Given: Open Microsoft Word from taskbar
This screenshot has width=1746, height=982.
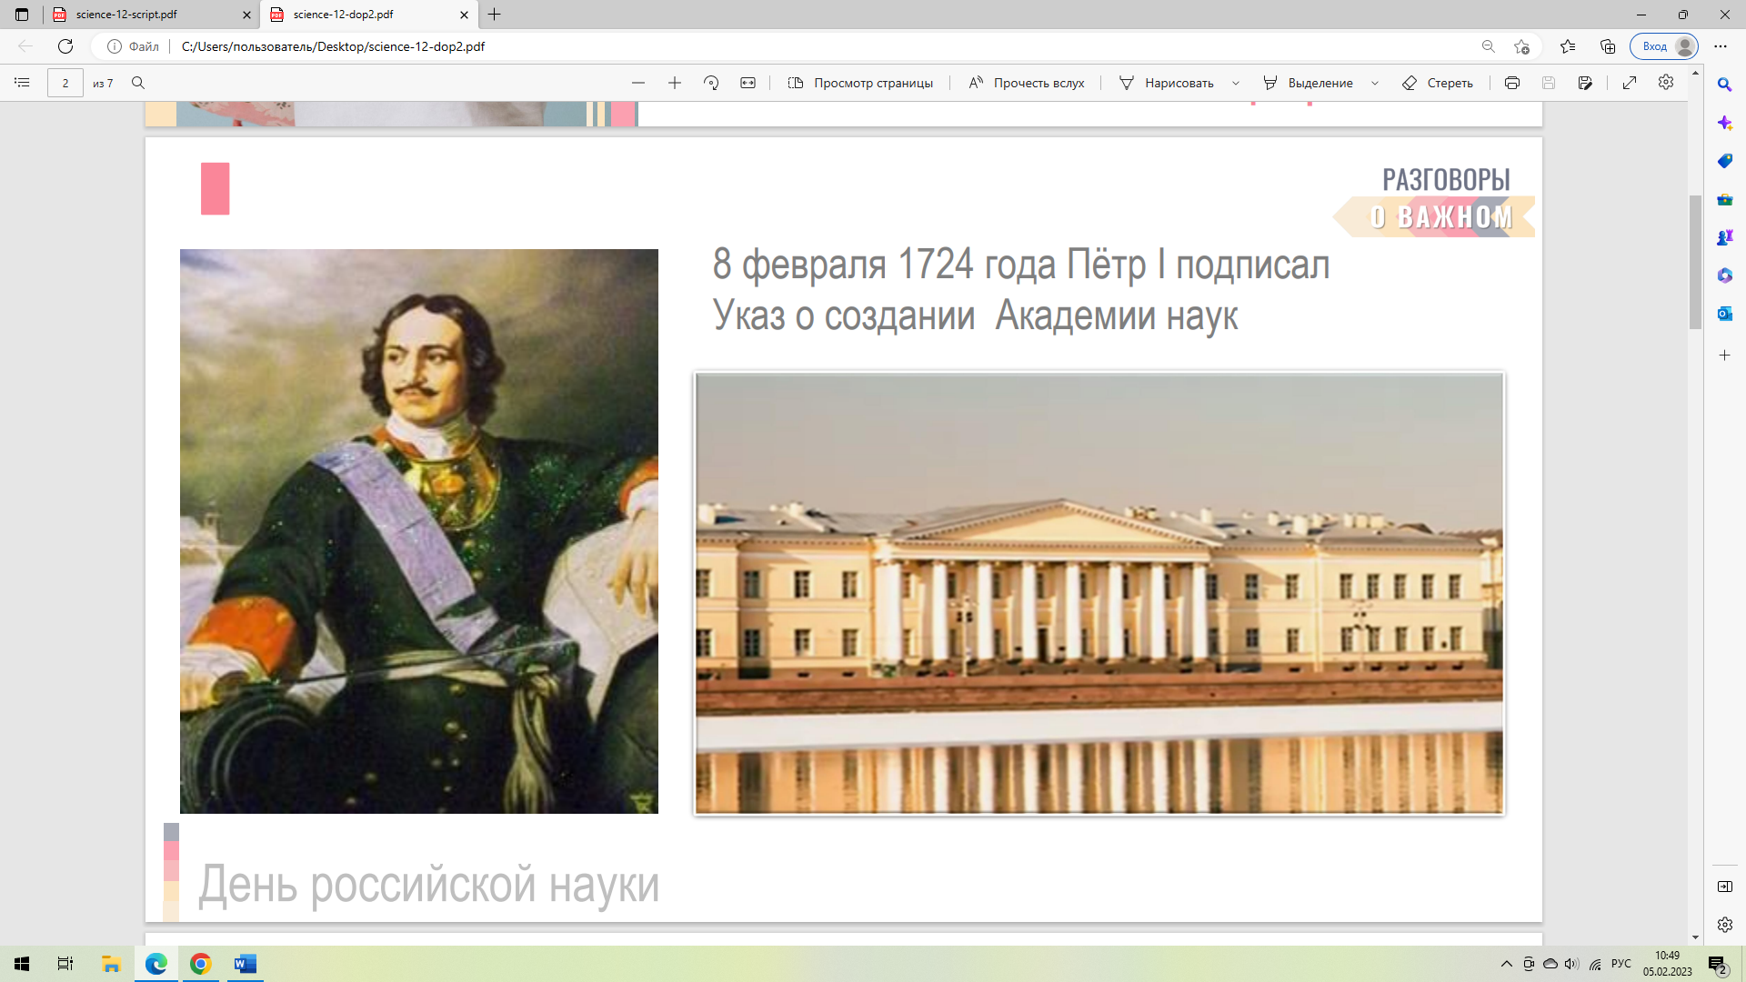Looking at the screenshot, I should point(246,964).
